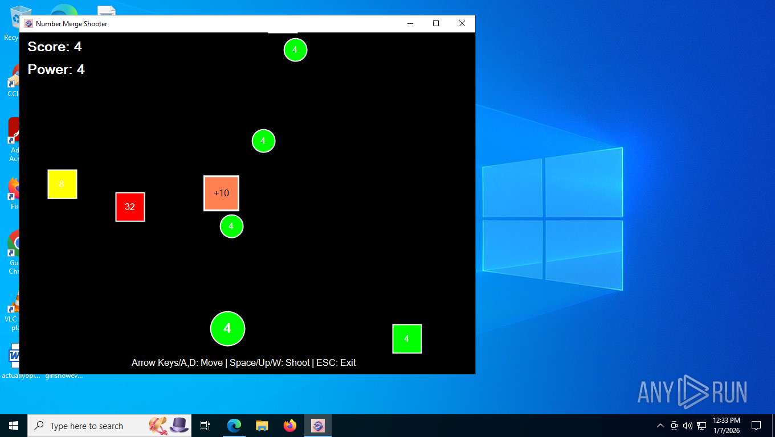Launch Microsoft Edge from the taskbar
Image resolution: width=775 pixels, height=437 pixels.
pyautogui.click(x=234, y=426)
